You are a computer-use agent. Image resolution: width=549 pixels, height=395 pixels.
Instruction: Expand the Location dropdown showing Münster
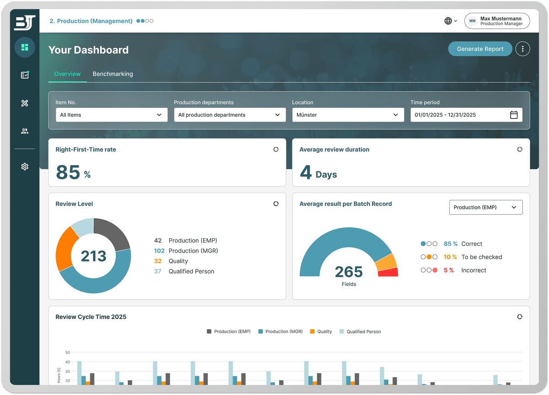click(348, 115)
